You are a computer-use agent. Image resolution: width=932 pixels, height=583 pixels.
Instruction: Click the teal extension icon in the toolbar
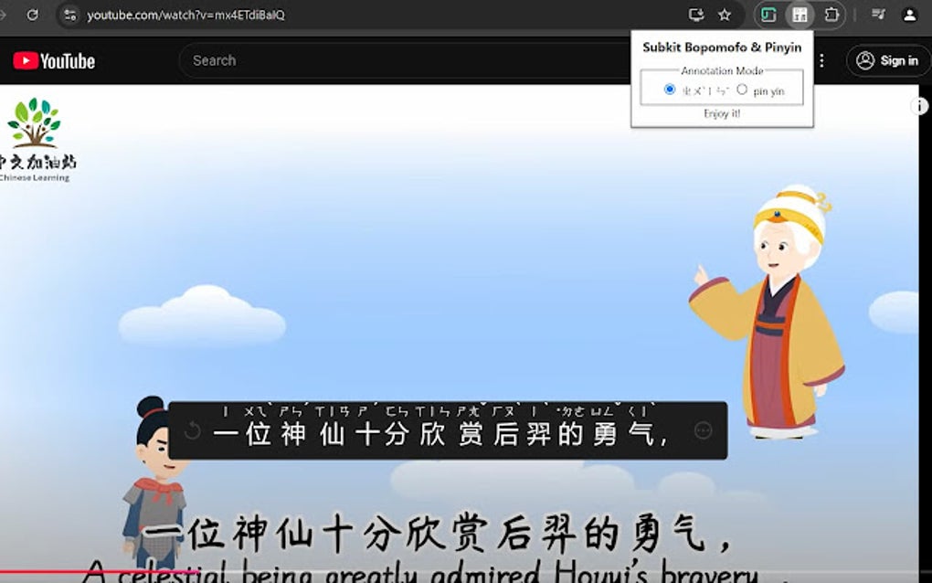tap(770, 15)
